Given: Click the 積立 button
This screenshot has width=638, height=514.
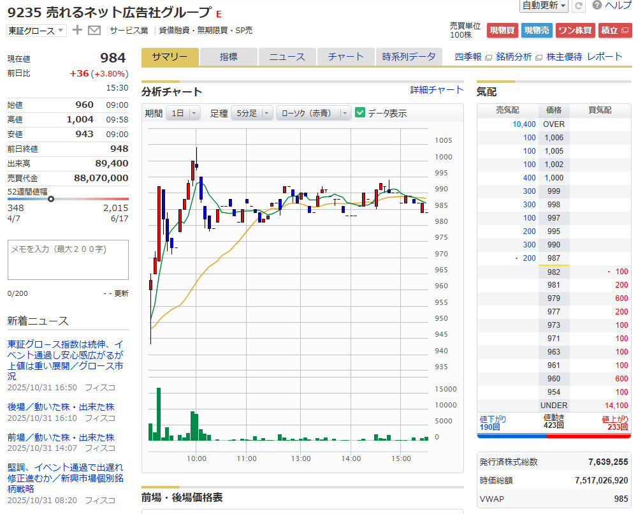Looking at the screenshot, I should (x=614, y=30).
